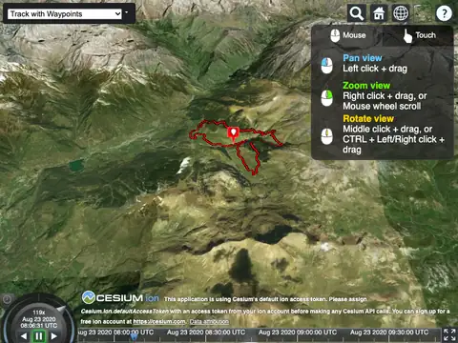Pause the animation
Image resolution: width=458 pixels, height=343 pixels.
point(39,336)
